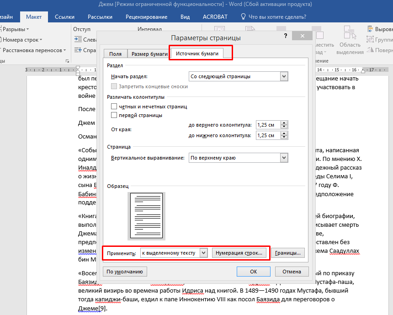Toggle Запретить концевые сноски checkbox
393x315 pixels.
click(x=114, y=86)
